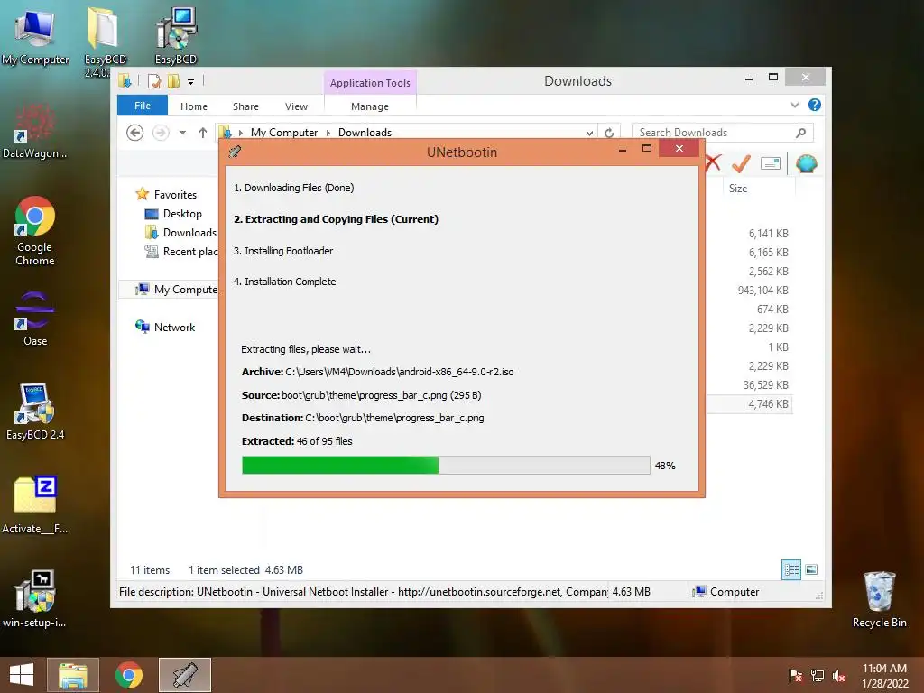Image resolution: width=924 pixels, height=693 pixels.
Task: Select file row sized 4,746 KB
Action: pos(749,403)
